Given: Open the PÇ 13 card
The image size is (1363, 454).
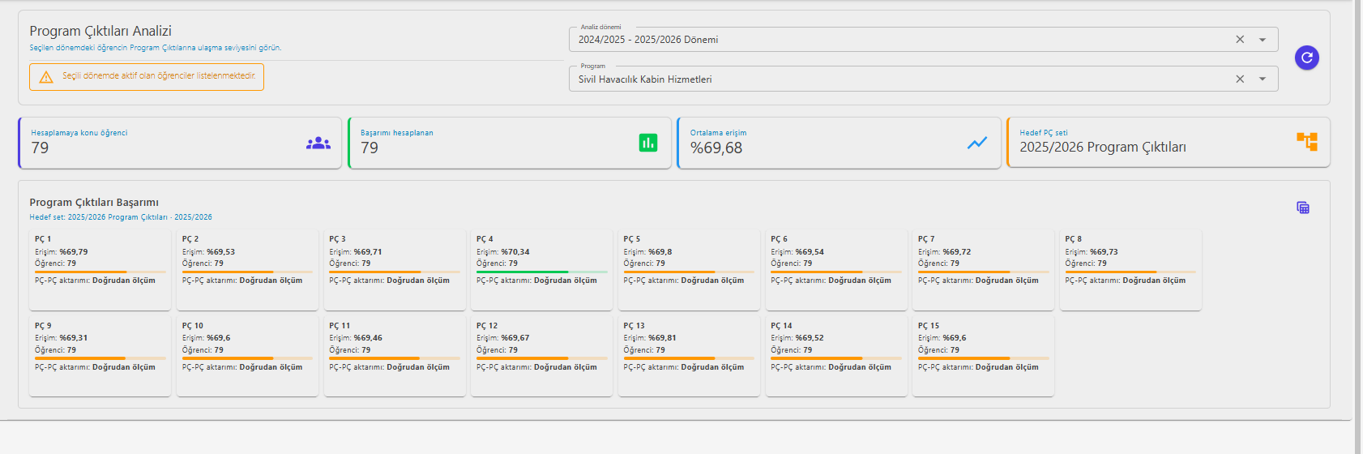Looking at the screenshot, I should point(689,357).
